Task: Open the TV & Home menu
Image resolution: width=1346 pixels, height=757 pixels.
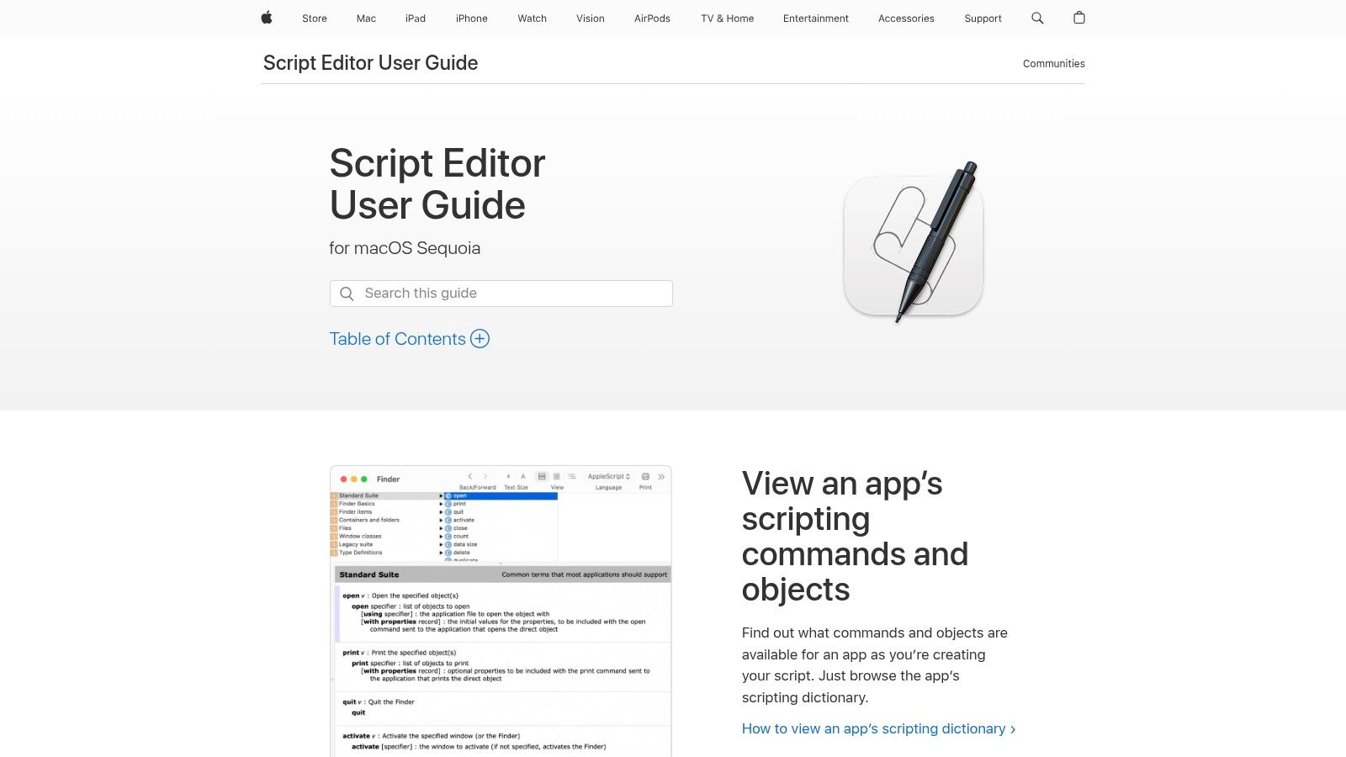Action: (x=728, y=19)
